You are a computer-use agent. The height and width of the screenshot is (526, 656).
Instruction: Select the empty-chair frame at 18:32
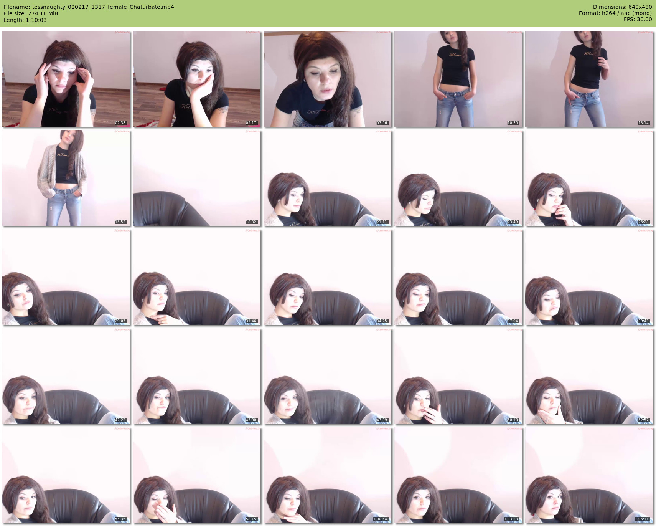coord(197,178)
